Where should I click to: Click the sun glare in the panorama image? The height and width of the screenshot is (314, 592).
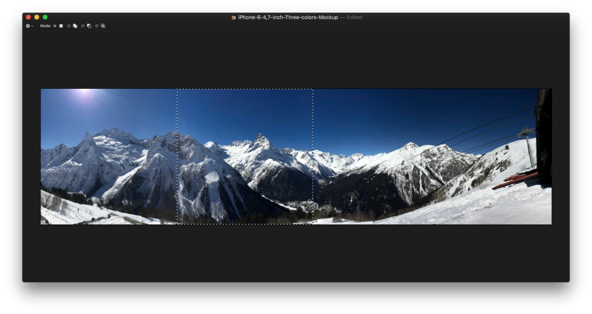[x=85, y=92]
